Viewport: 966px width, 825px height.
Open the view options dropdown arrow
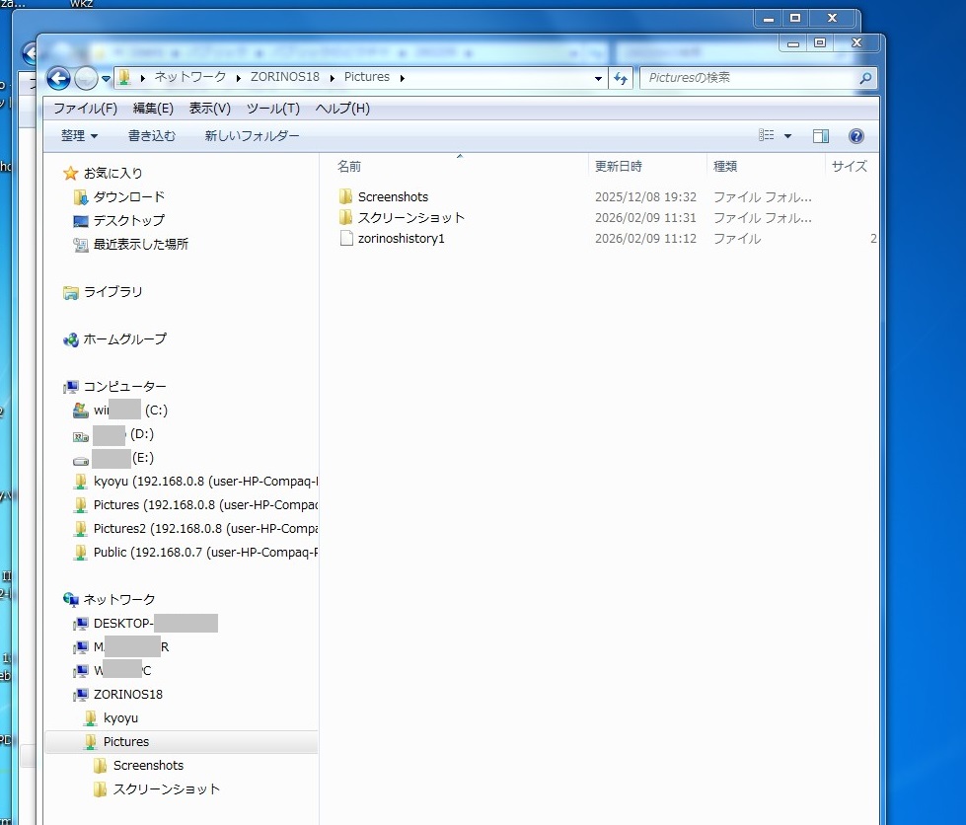(x=787, y=136)
